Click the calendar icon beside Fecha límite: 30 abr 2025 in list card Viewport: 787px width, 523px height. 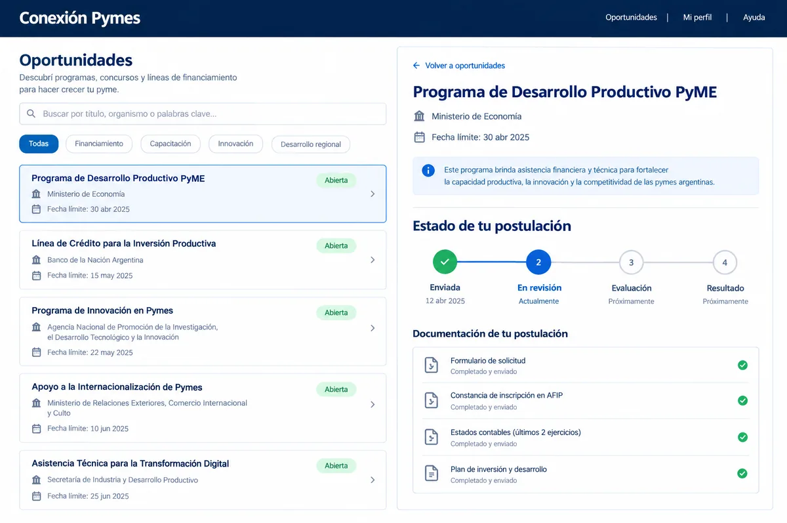(36, 209)
